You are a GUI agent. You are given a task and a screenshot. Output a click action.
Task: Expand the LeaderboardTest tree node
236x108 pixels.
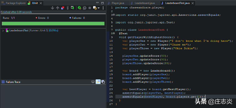pyautogui.click(x=3, y=30)
